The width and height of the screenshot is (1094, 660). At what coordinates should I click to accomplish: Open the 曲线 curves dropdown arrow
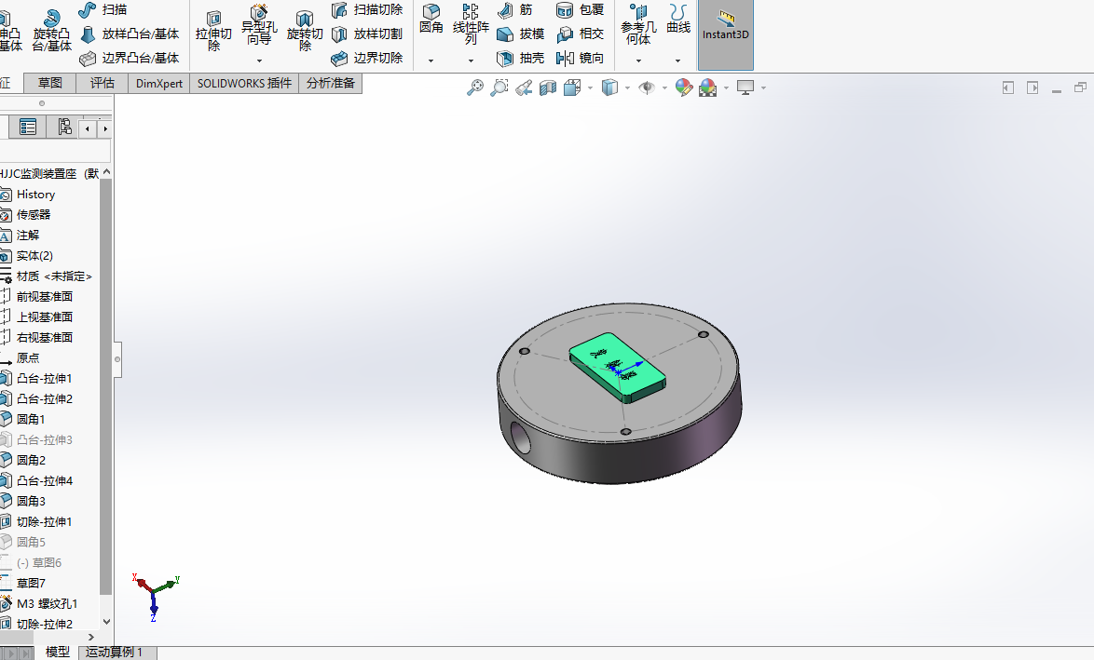pos(677,61)
